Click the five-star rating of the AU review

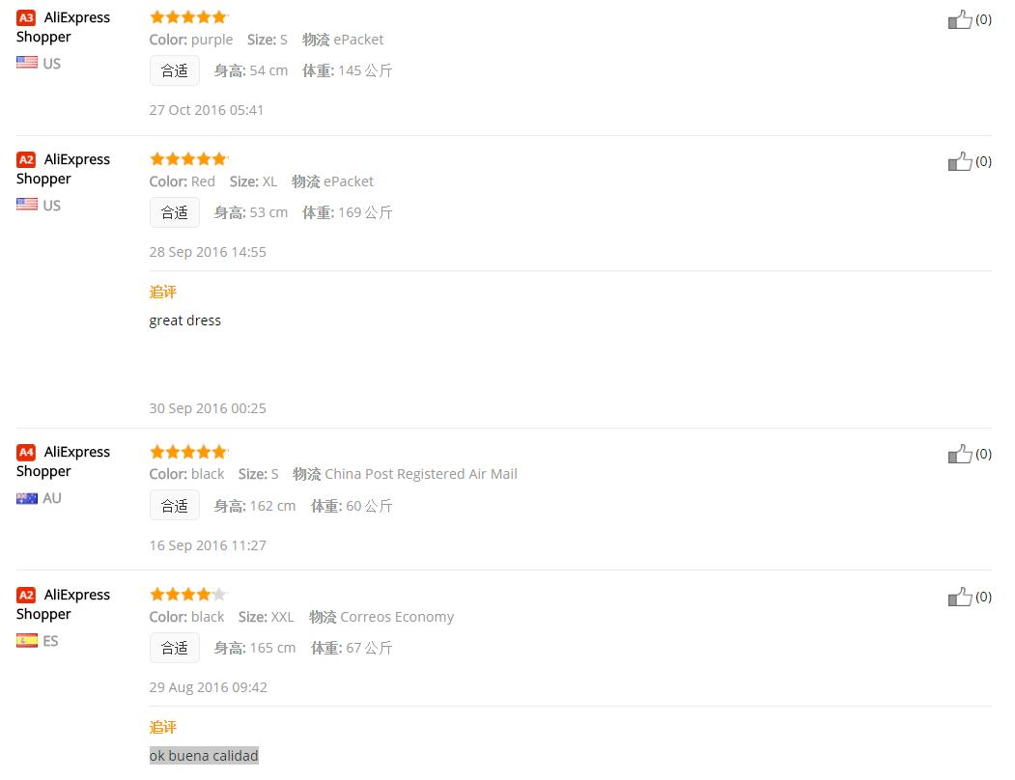[188, 452]
